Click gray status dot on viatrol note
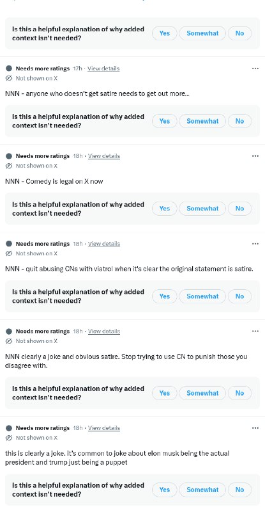The image size is (265, 512). click(x=9, y=244)
